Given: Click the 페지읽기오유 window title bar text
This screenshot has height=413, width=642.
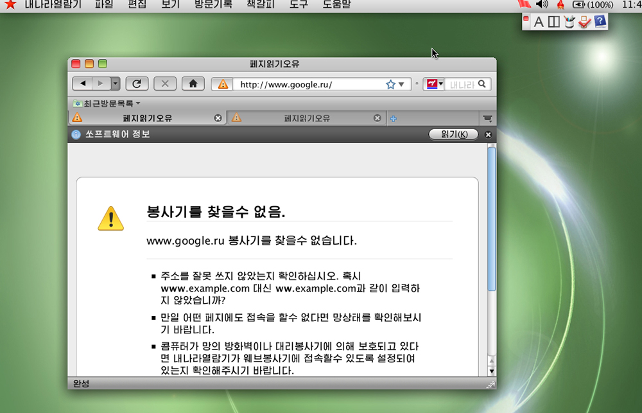Looking at the screenshot, I should tap(275, 64).
